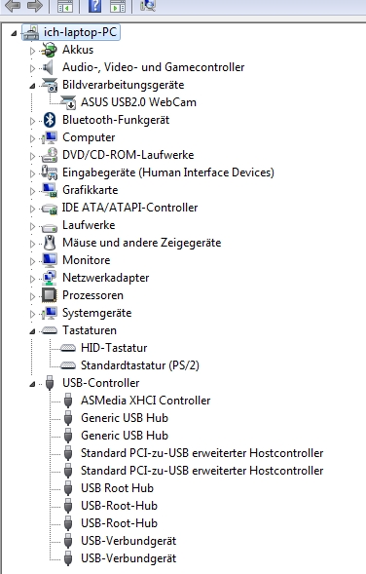Expand the Monitore category

pos(32,261)
